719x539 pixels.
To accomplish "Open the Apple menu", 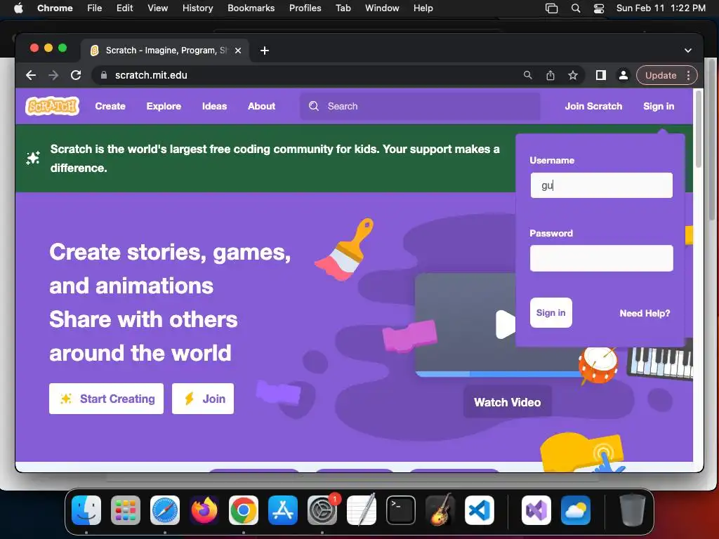I will coord(18,8).
